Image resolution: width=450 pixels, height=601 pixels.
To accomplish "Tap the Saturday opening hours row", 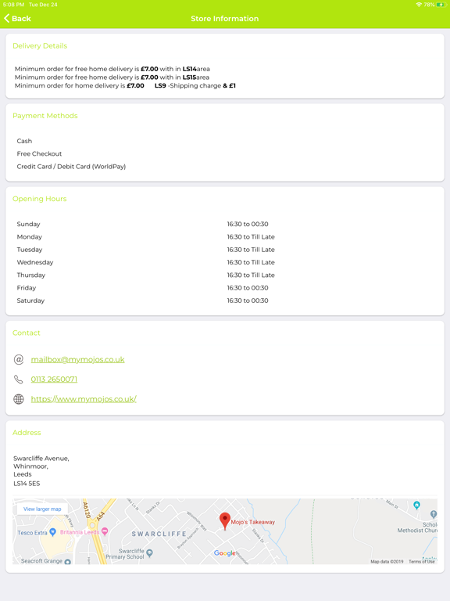I will click(x=225, y=300).
